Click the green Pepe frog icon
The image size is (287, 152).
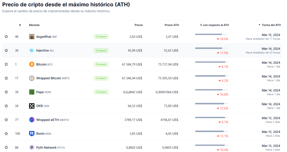pyautogui.click(x=32, y=92)
